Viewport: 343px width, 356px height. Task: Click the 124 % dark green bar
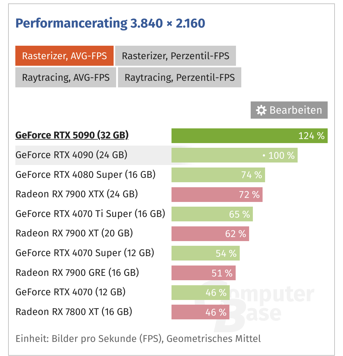[249, 136]
